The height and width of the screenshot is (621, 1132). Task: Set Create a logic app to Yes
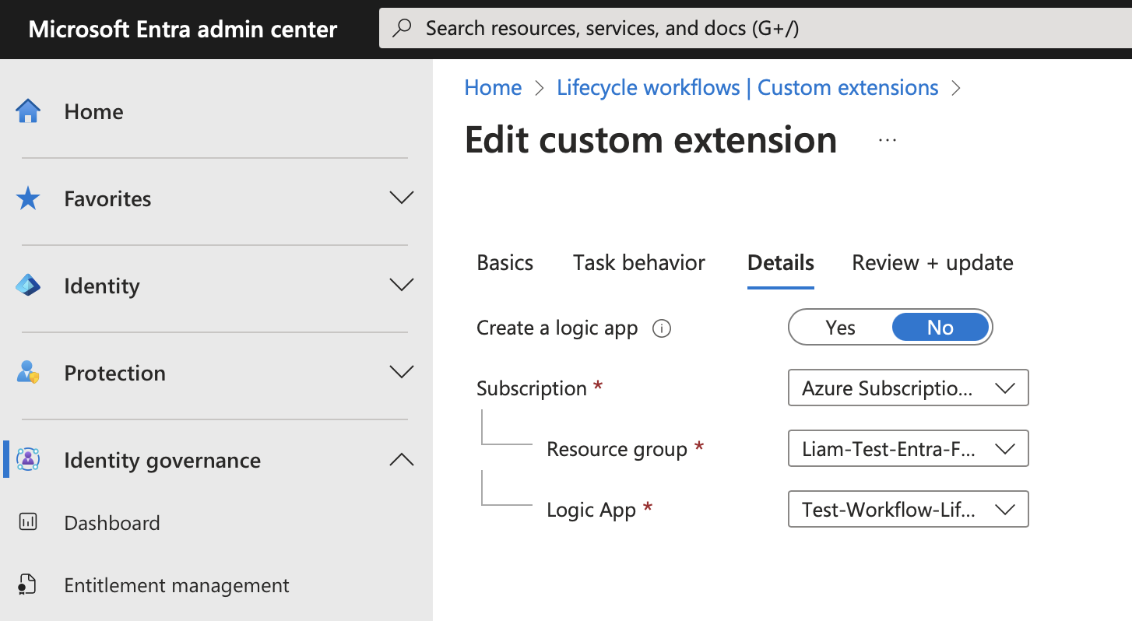(x=840, y=328)
